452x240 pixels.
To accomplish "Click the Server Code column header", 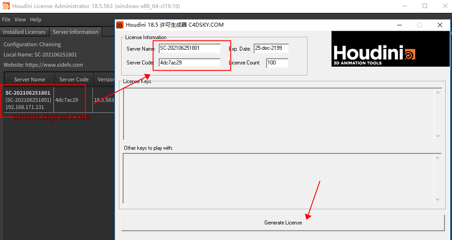I will (74, 80).
